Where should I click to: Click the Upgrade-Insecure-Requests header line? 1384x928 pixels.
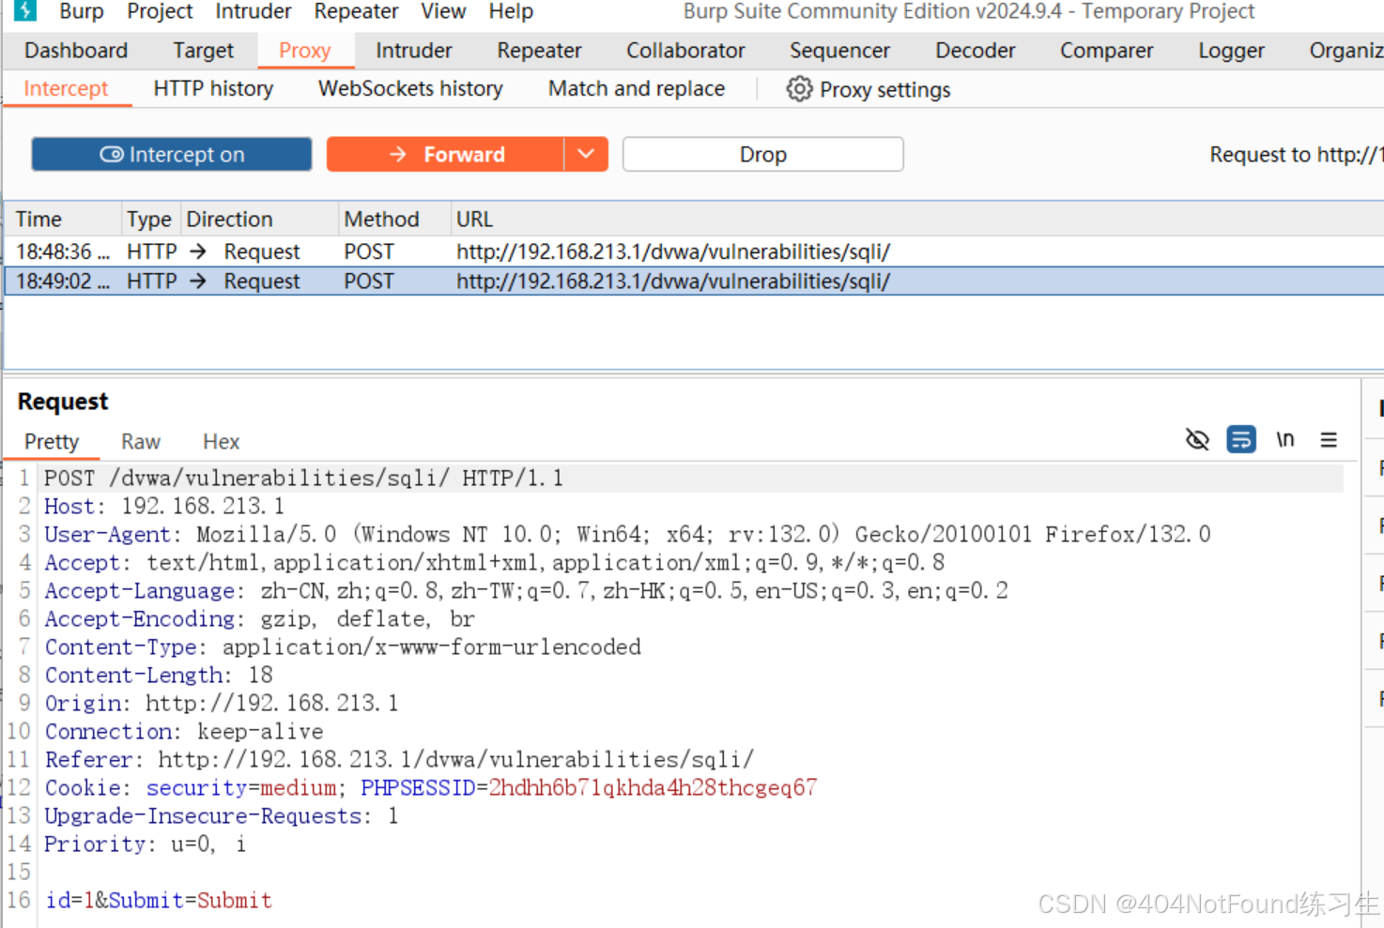[222, 816]
